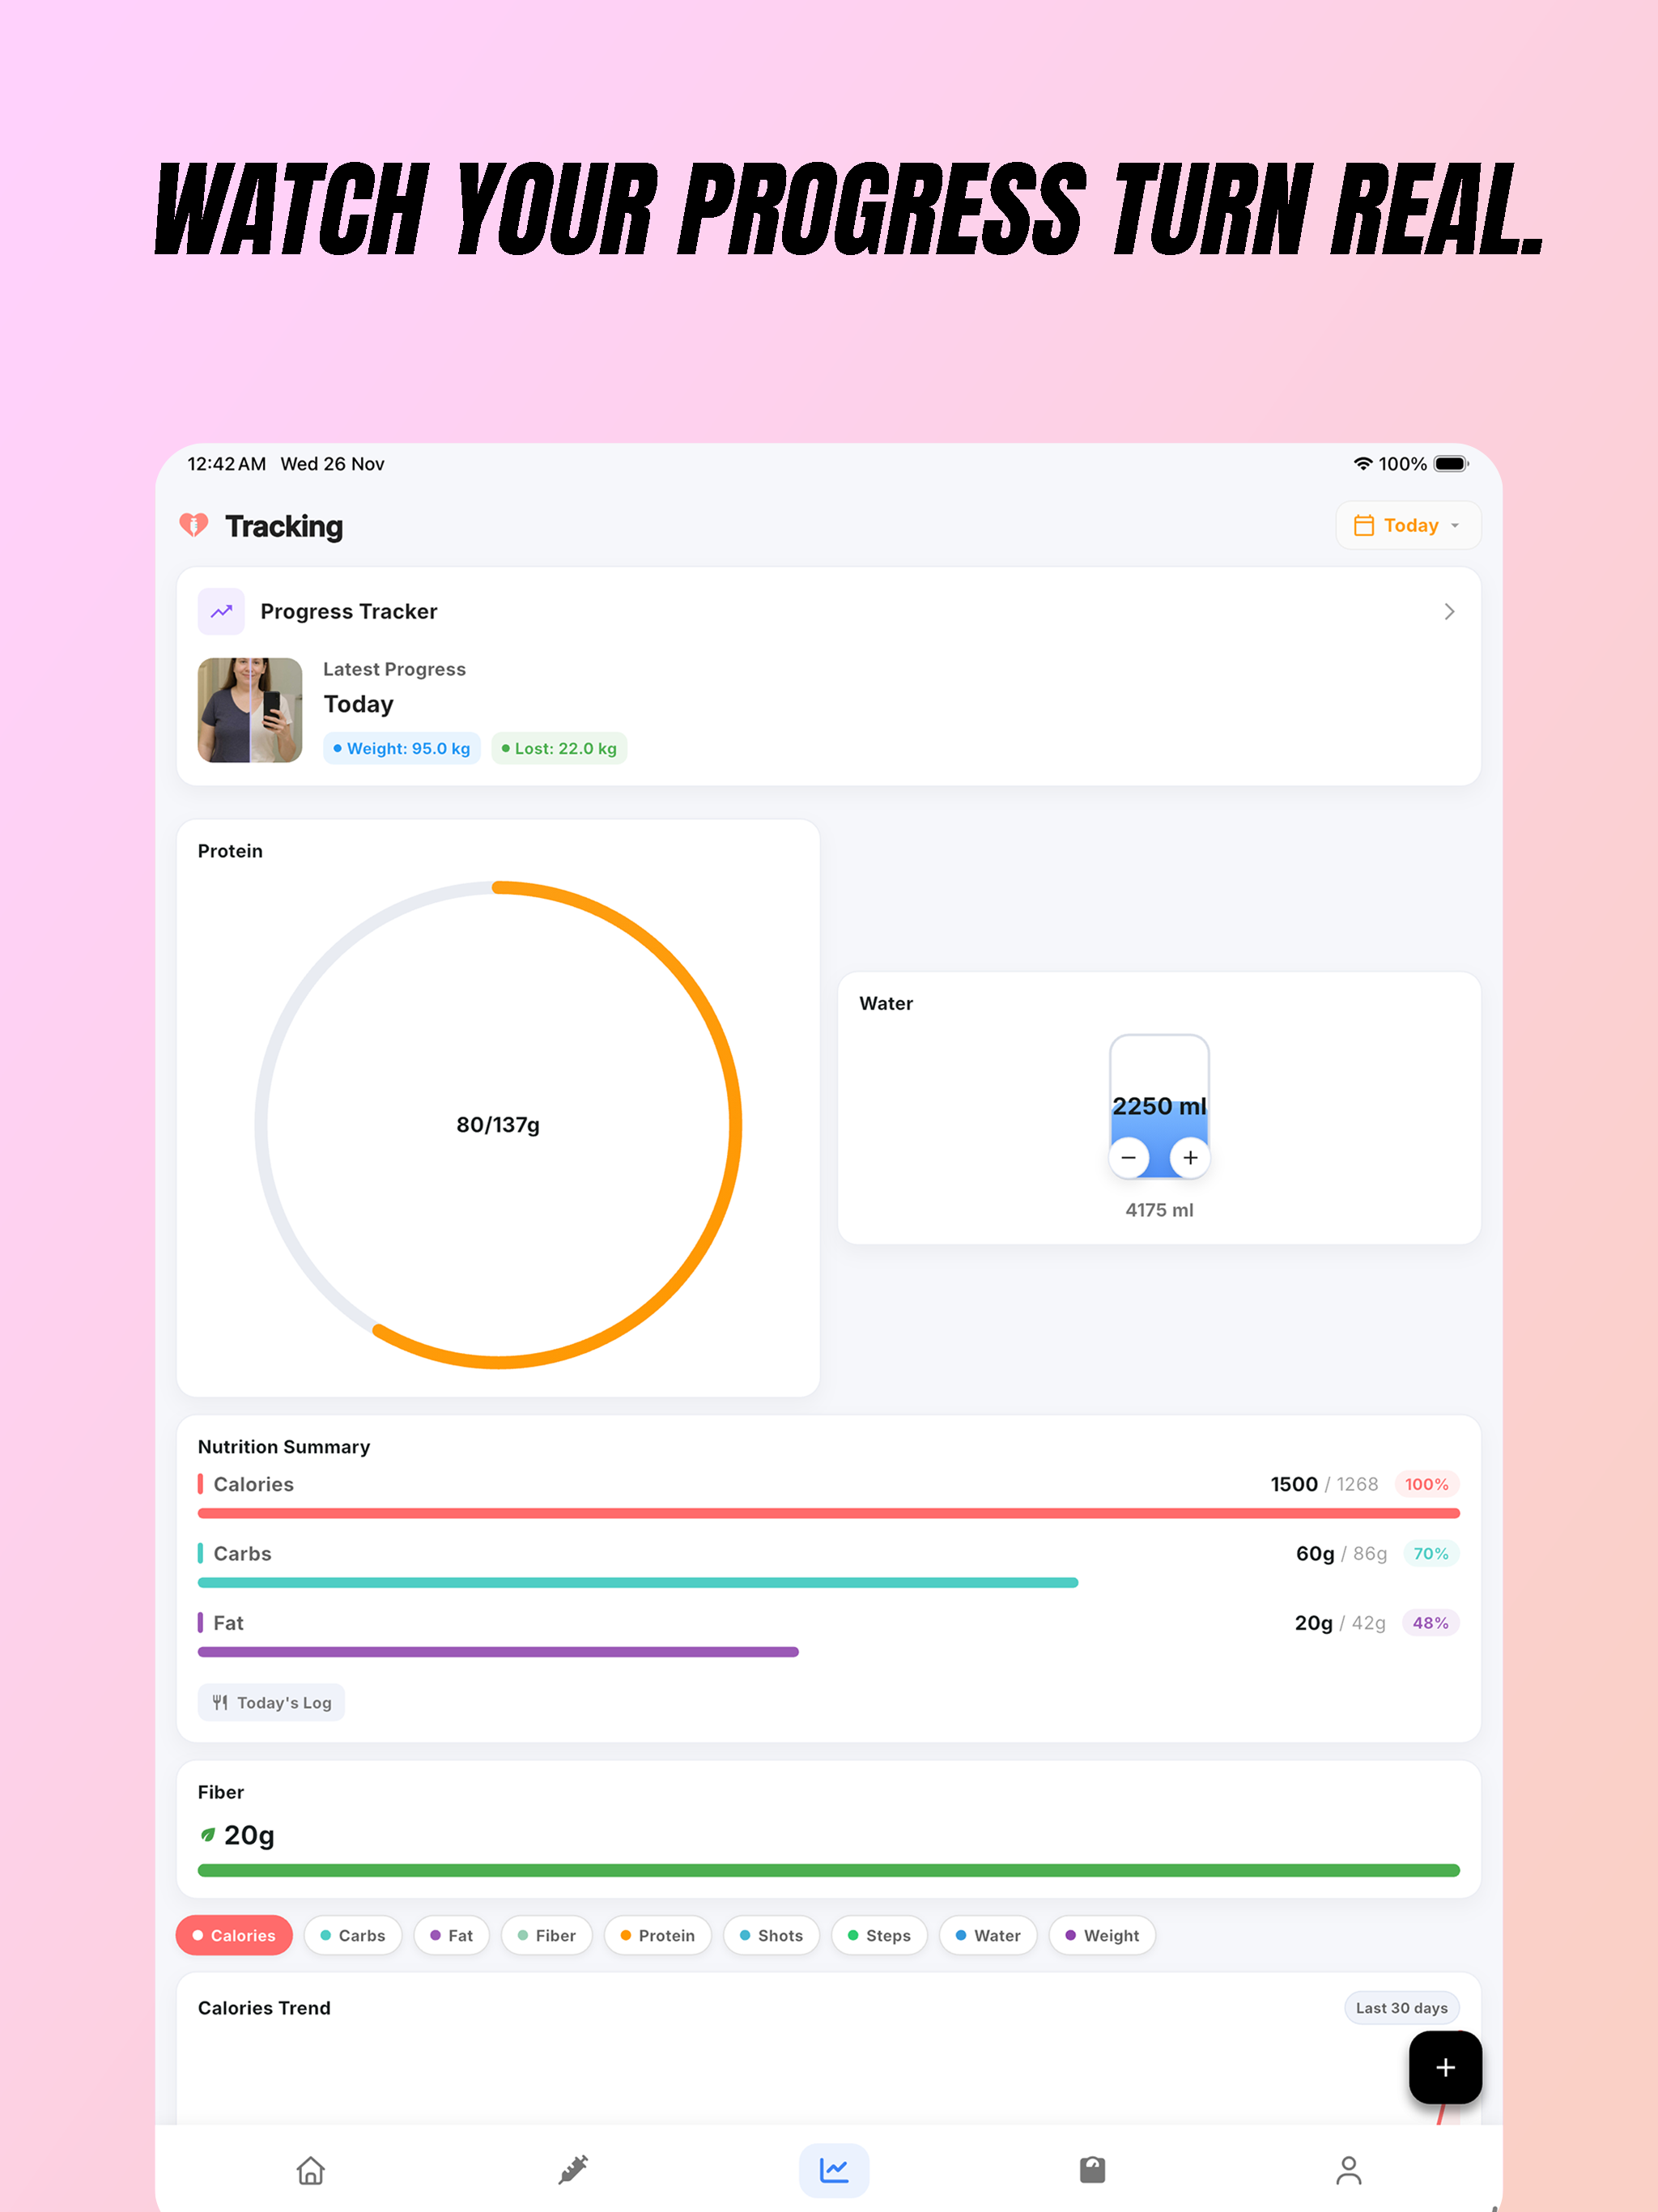Viewport: 1658px width, 2212px height.
Task: Click the Progress Tracker title
Action: pos(349,611)
